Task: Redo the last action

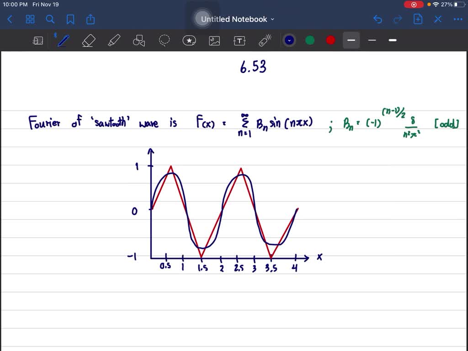Action: (x=397, y=19)
